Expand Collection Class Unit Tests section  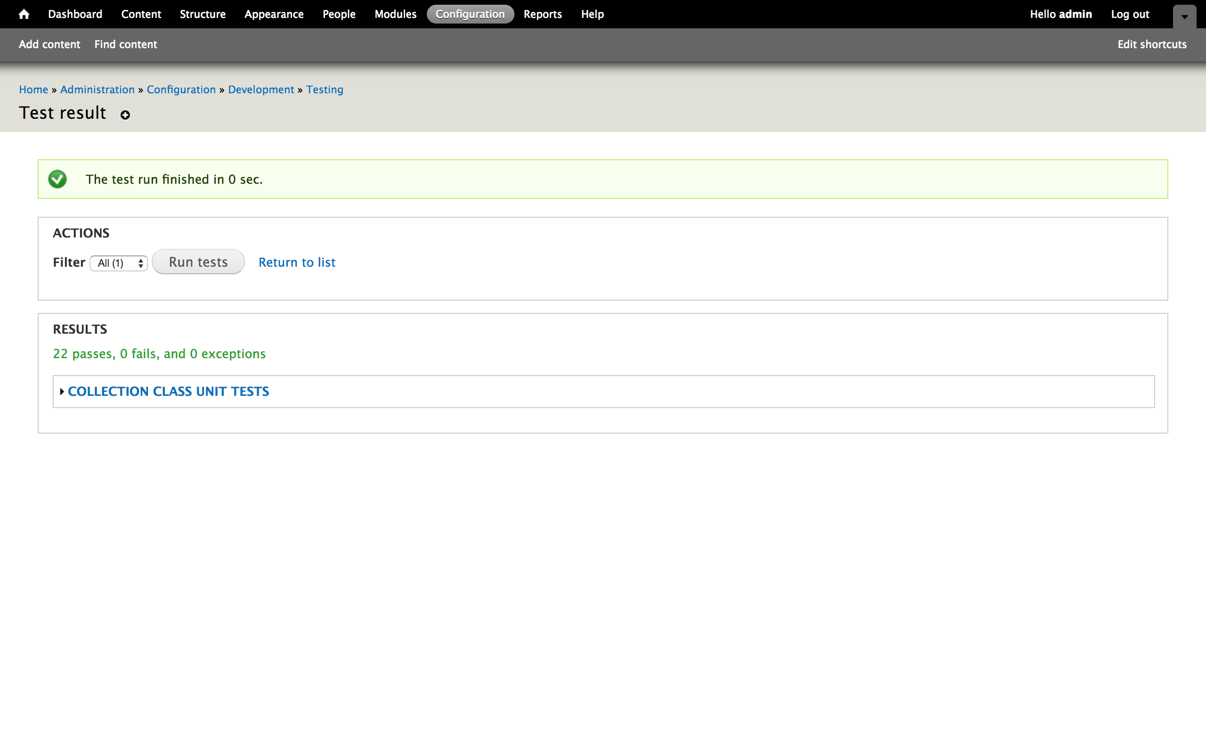pyautogui.click(x=168, y=392)
